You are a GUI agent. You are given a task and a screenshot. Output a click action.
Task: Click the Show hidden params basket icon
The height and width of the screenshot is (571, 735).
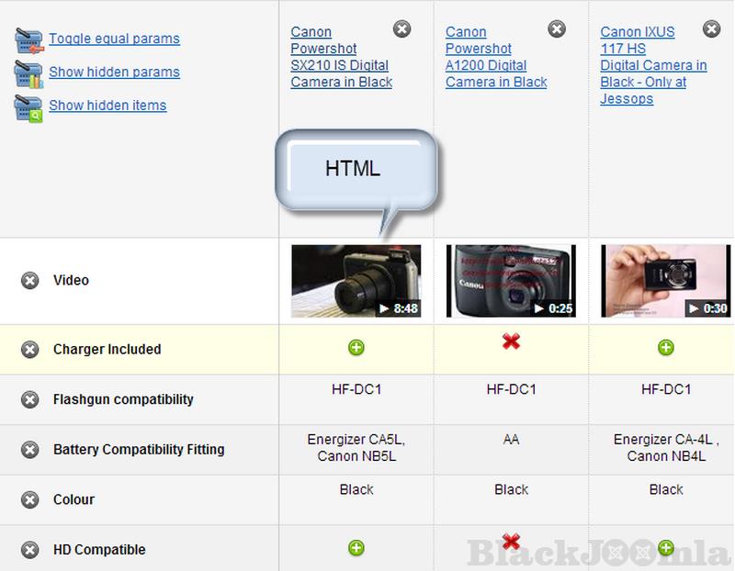[x=28, y=73]
